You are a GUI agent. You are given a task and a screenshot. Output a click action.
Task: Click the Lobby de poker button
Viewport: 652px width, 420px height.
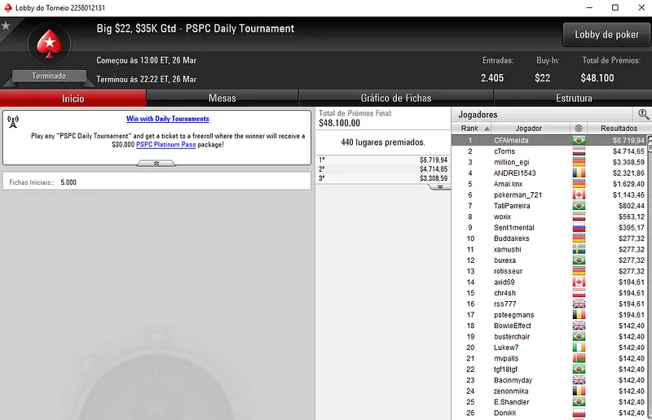[x=606, y=34]
